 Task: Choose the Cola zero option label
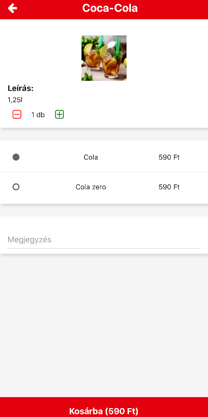pyautogui.click(x=90, y=187)
